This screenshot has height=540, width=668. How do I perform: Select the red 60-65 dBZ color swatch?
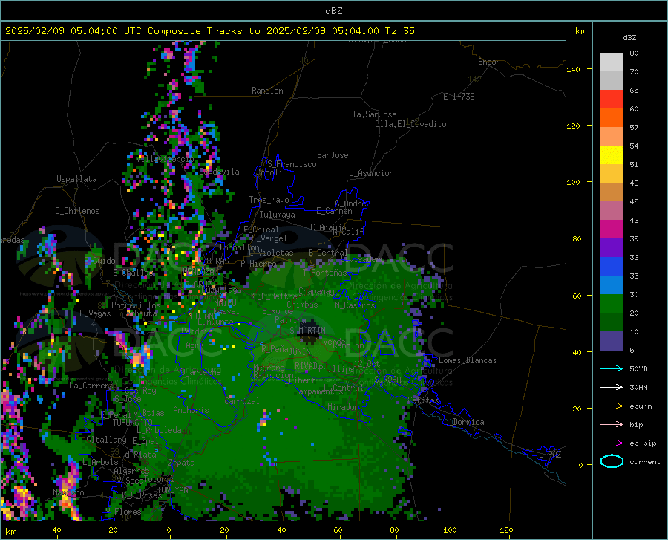pyautogui.click(x=612, y=100)
